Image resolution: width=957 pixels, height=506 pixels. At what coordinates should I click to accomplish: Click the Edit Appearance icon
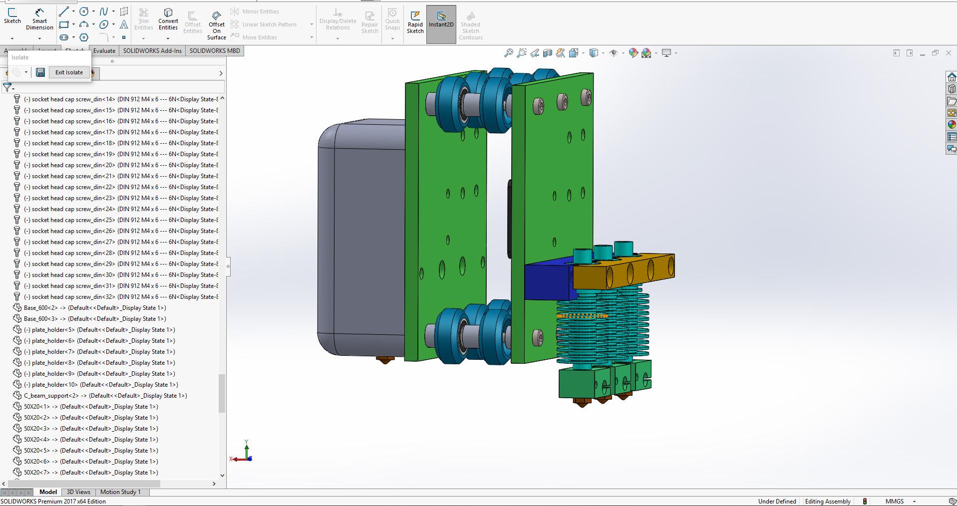click(634, 53)
